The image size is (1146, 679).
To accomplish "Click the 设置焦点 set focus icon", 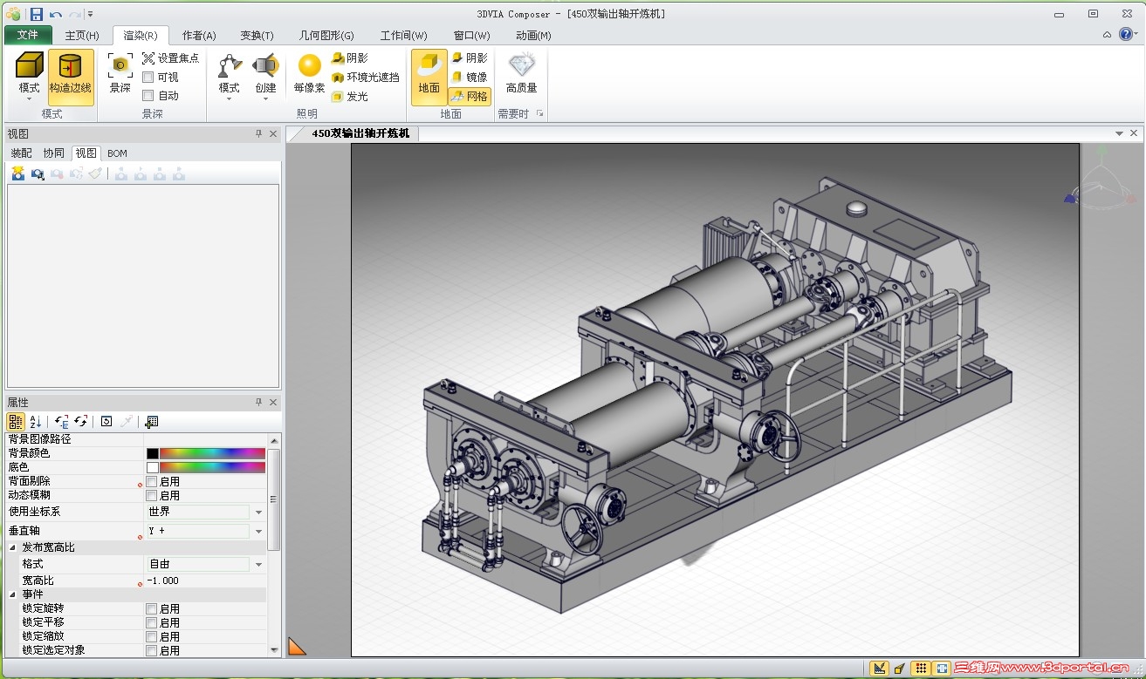I will [x=148, y=58].
